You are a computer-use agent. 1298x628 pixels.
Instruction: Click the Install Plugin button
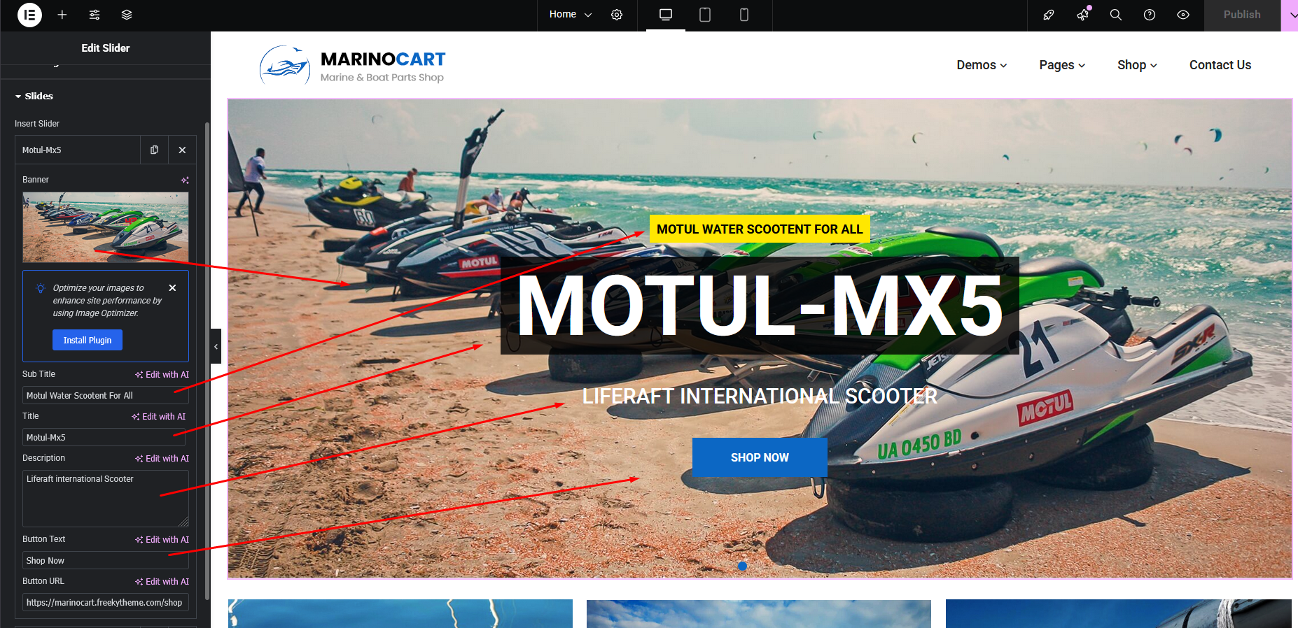[88, 340]
